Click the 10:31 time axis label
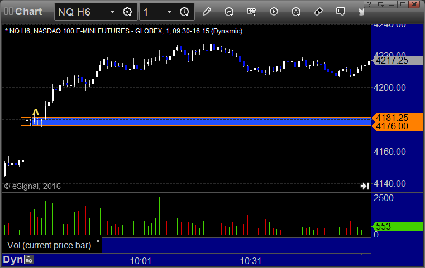 251,261
